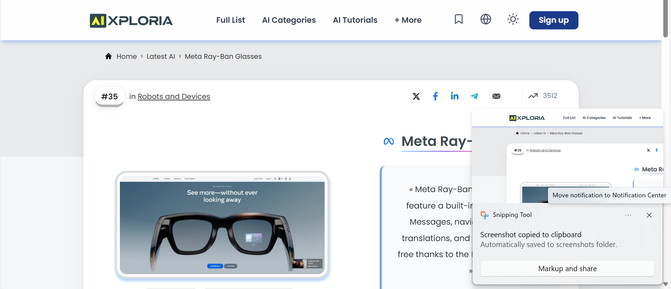Open the Full List page

(230, 20)
